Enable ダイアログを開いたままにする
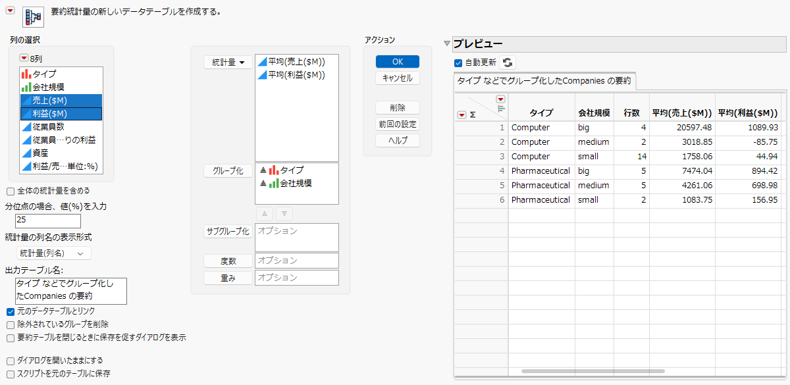This screenshot has height=385, width=790. pos(11,361)
